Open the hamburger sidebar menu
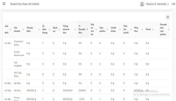Viewport: 176px width, 101px height. (x=4, y=4)
